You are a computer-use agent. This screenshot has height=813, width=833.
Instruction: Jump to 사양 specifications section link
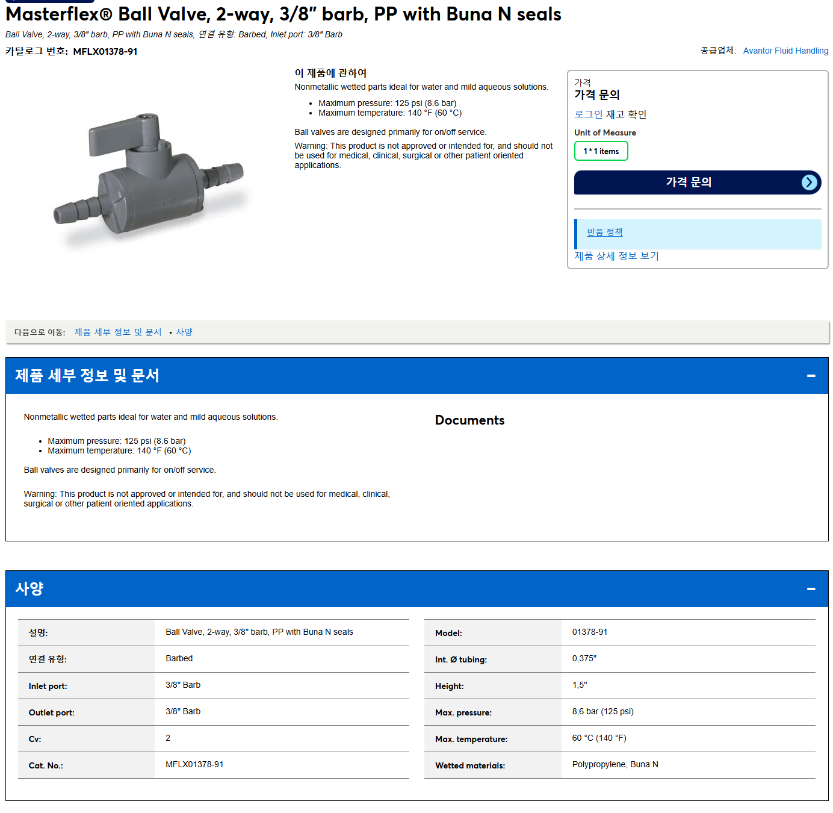pyautogui.click(x=184, y=332)
